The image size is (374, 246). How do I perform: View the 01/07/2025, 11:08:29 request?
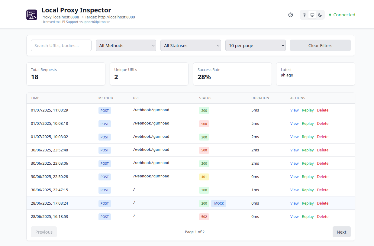pyautogui.click(x=294, y=110)
